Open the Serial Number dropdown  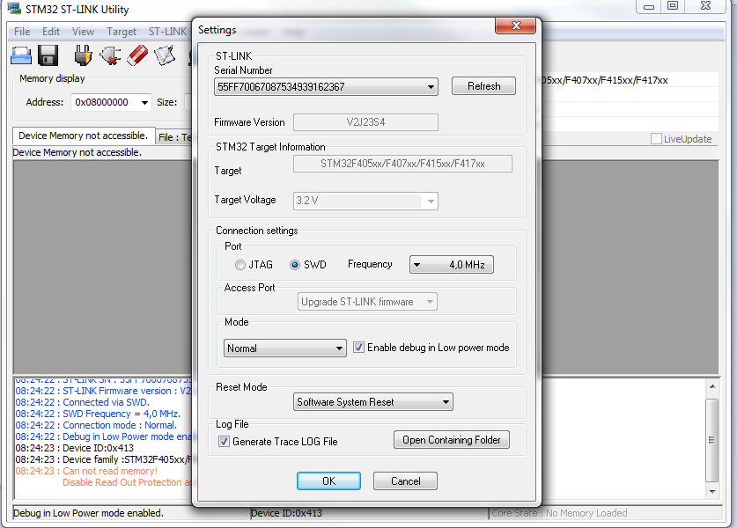point(326,87)
